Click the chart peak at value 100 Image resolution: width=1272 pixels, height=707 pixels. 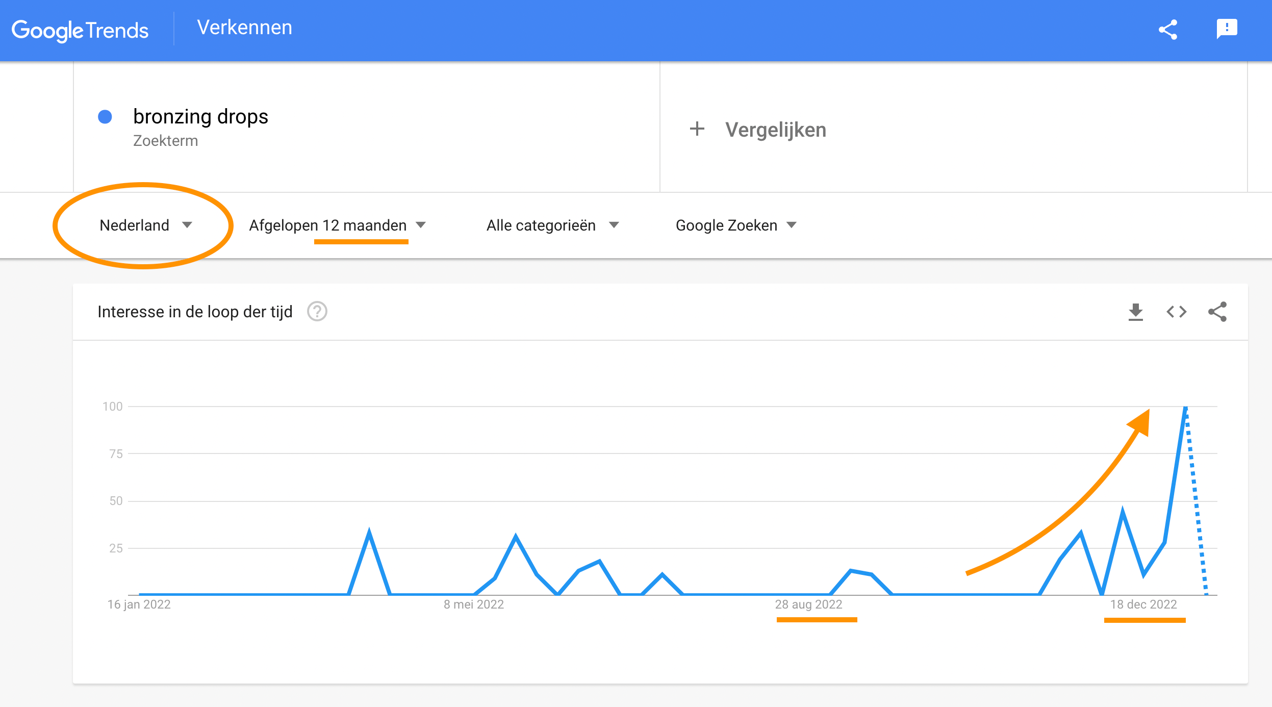point(1185,407)
